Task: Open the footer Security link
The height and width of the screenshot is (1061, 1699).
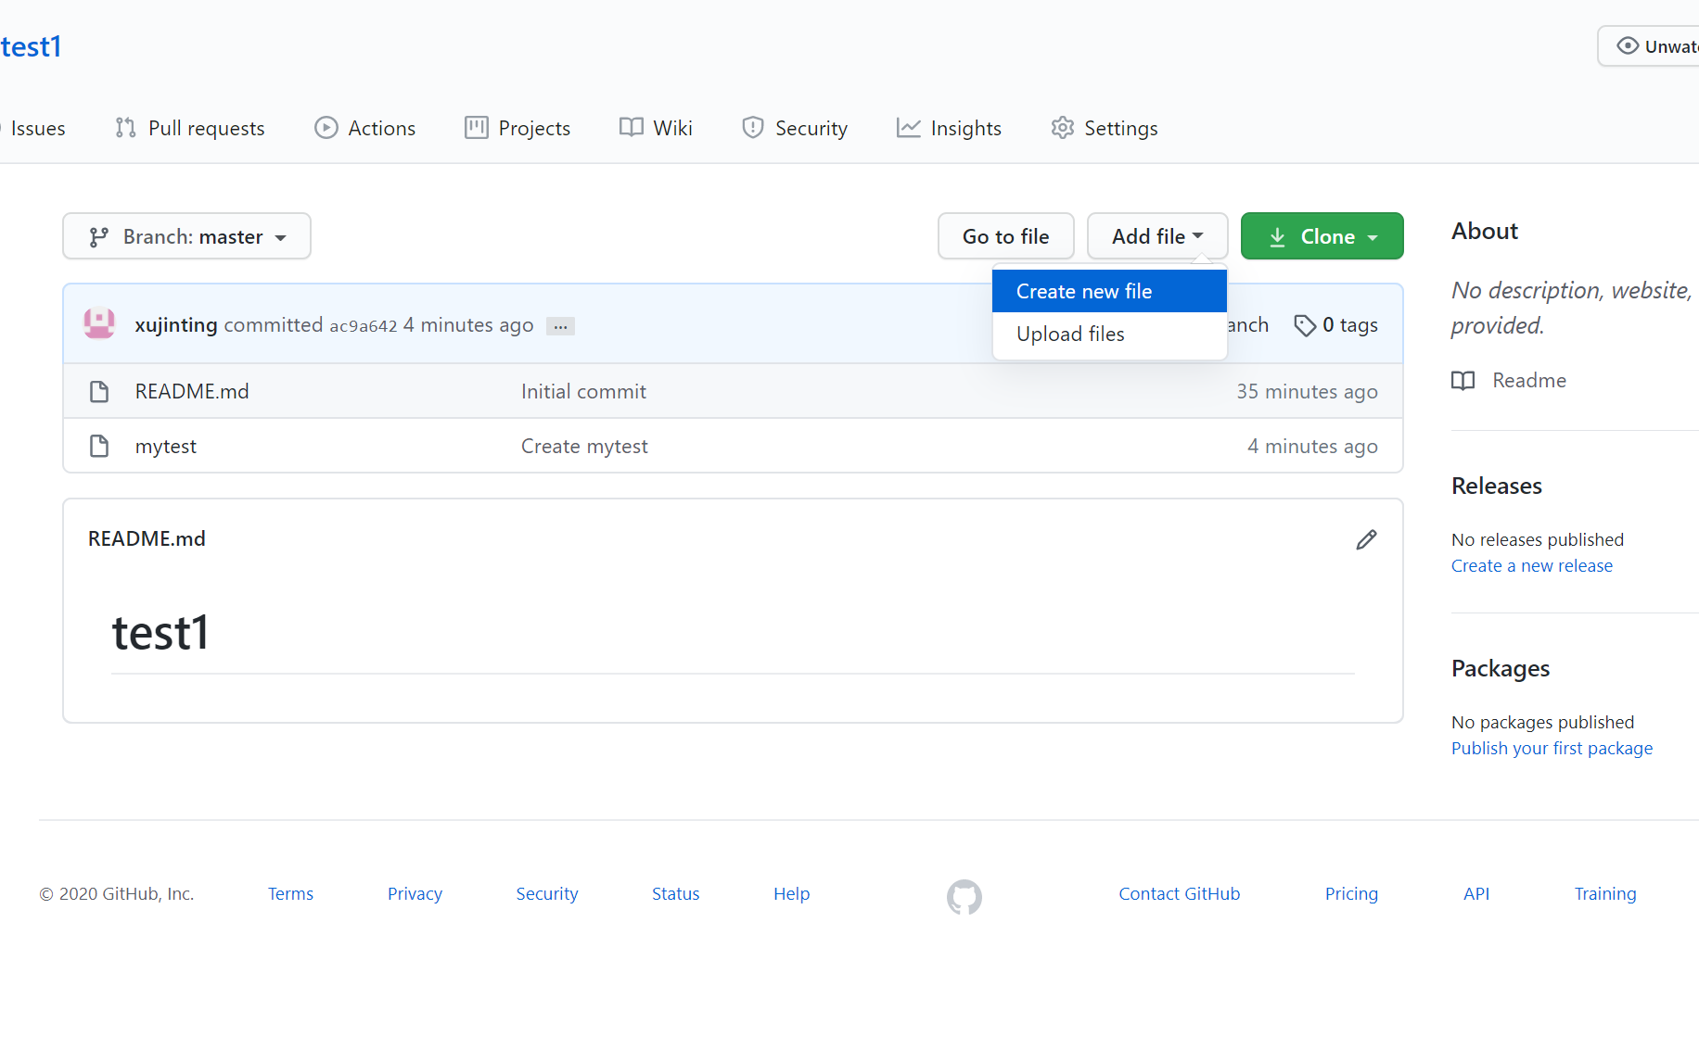Action: 547,893
